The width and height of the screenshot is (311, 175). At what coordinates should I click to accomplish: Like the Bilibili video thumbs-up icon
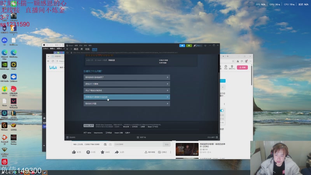[74, 152]
